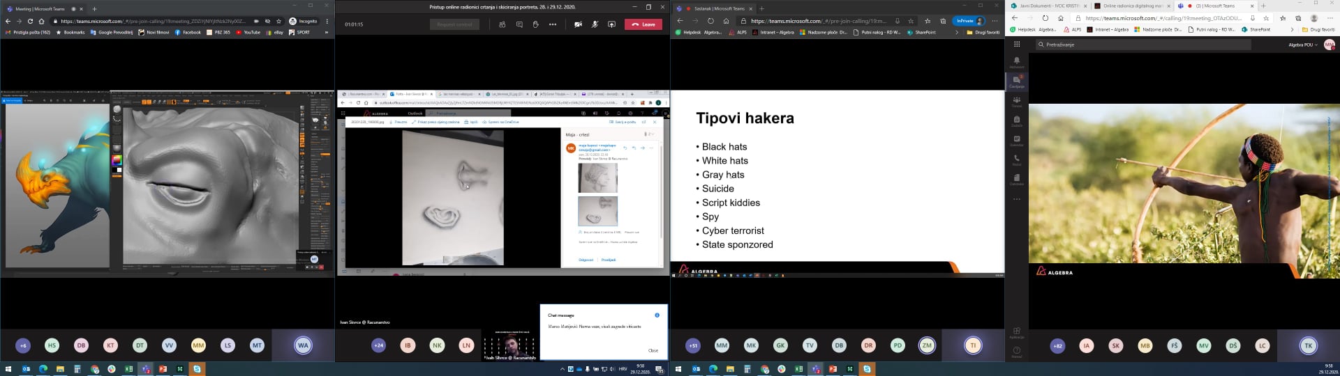Close the Chat message notification popup
This screenshot has width=1340, height=376.
tap(653, 350)
